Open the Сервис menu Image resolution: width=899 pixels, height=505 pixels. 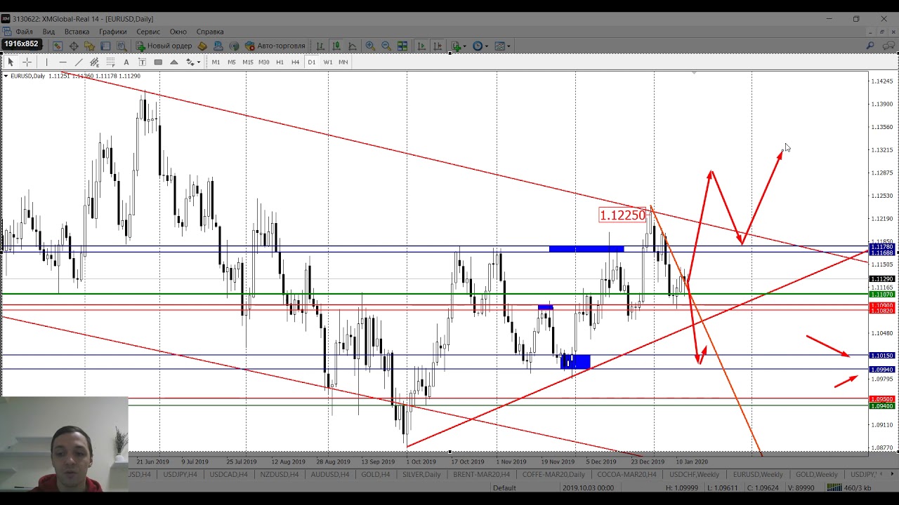coord(148,32)
